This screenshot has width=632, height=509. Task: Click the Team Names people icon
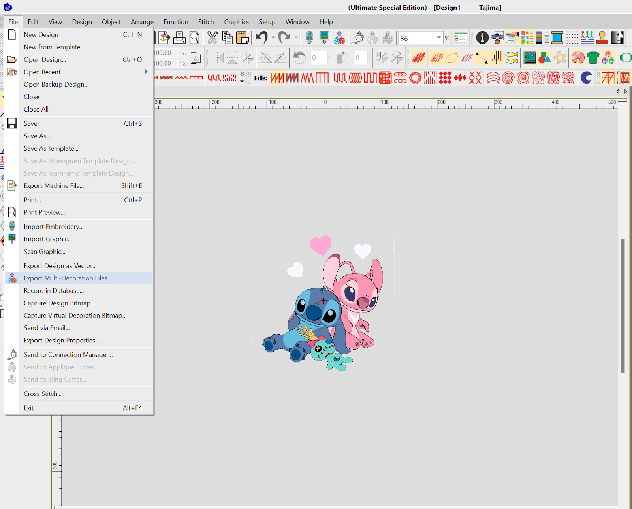(x=587, y=38)
